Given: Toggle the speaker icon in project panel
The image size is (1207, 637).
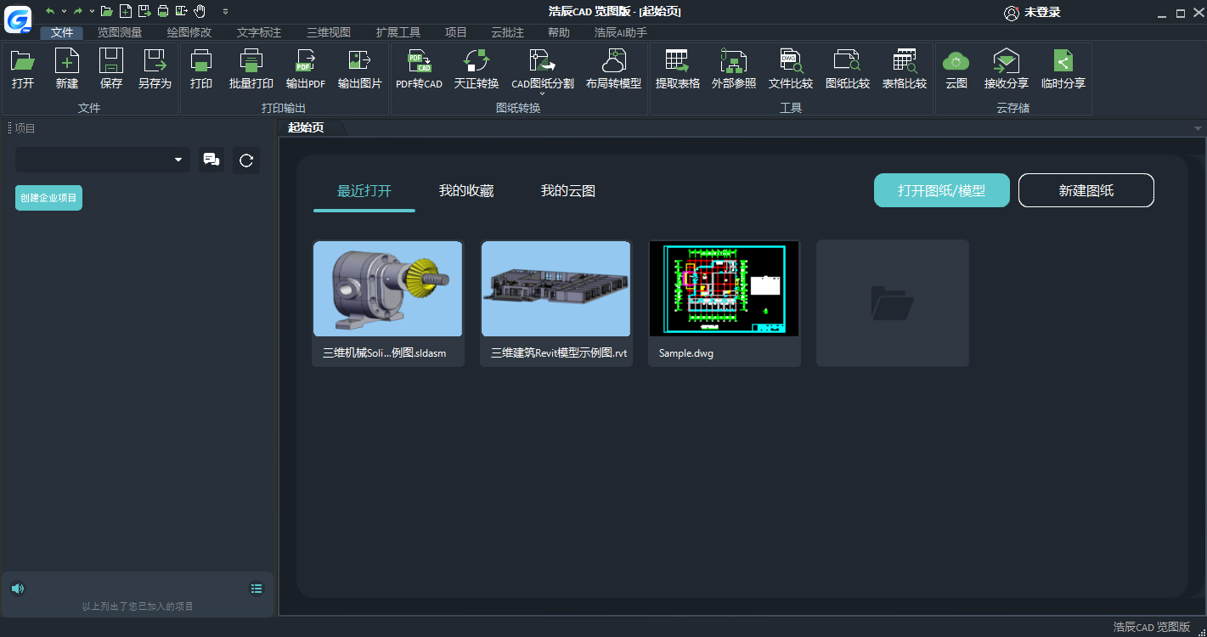Looking at the screenshot, I should [18, 589].
